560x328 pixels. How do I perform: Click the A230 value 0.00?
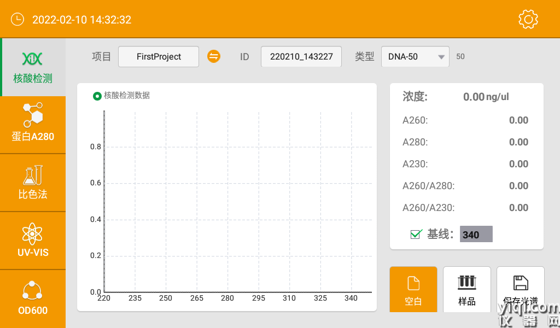click(x=518, y=164)
